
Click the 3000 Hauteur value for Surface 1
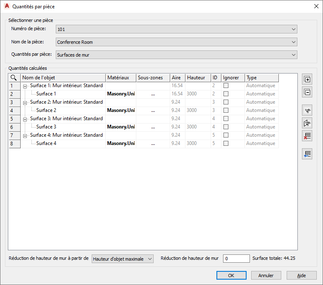tap(192, 94)
